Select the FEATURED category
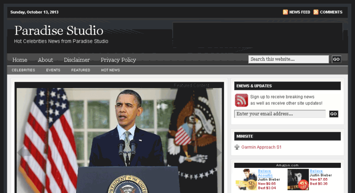Viewport: 355px width, 193px height. click(x=80, y=70)
